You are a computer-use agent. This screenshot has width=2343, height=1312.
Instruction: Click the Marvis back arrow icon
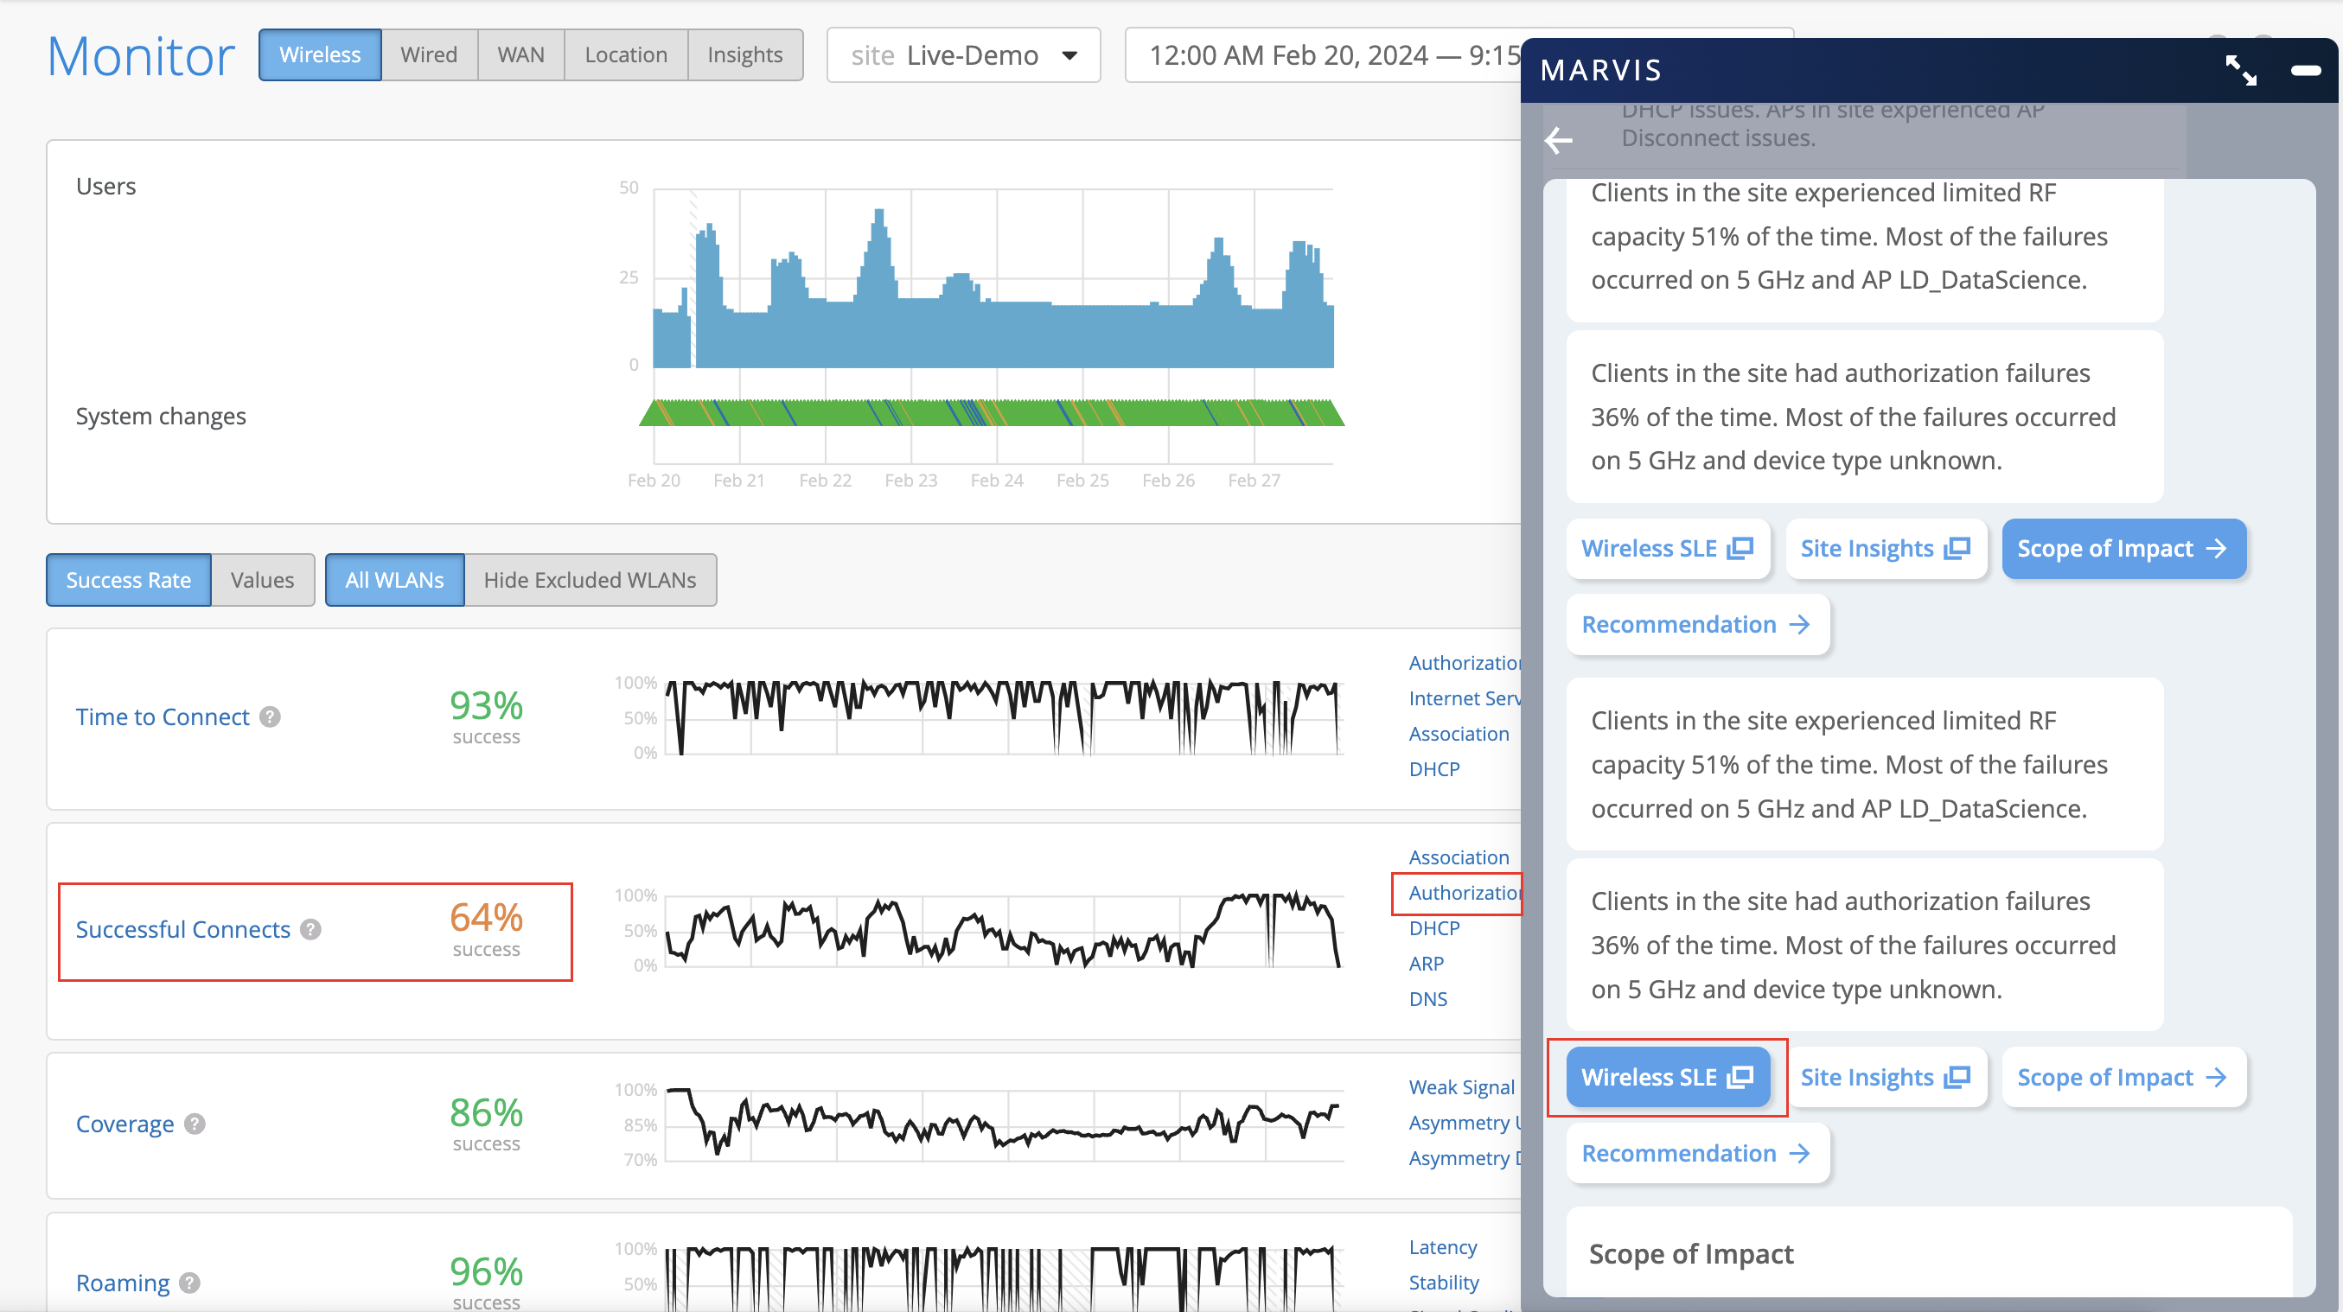1559,140
